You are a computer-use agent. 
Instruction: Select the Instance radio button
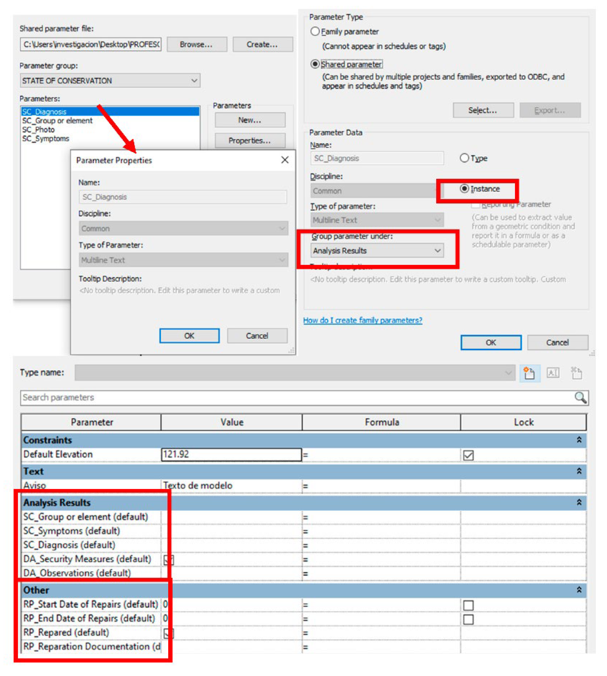click(x=464, y=188)
